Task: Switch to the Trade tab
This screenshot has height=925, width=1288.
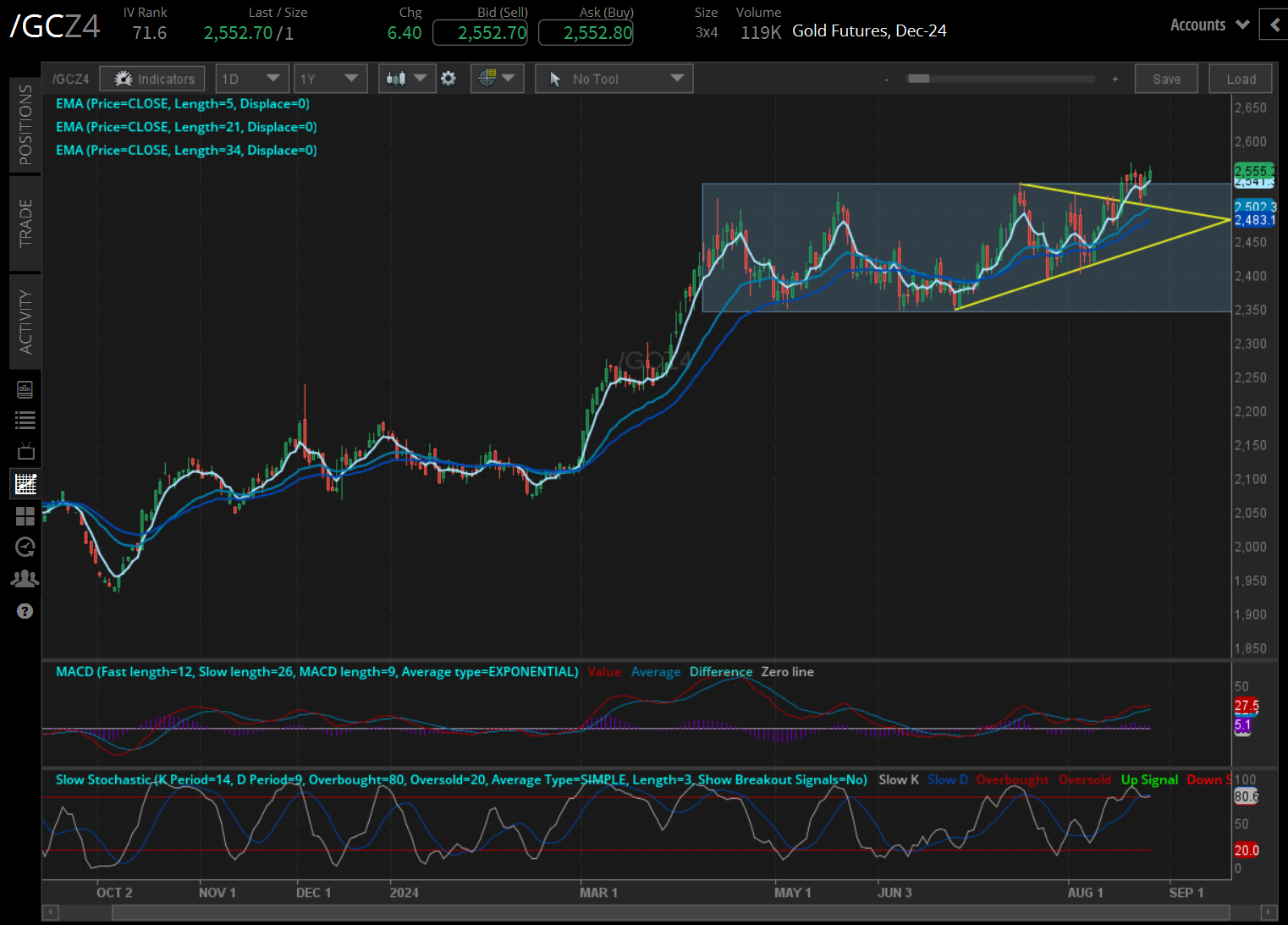Action: point(25,223)
